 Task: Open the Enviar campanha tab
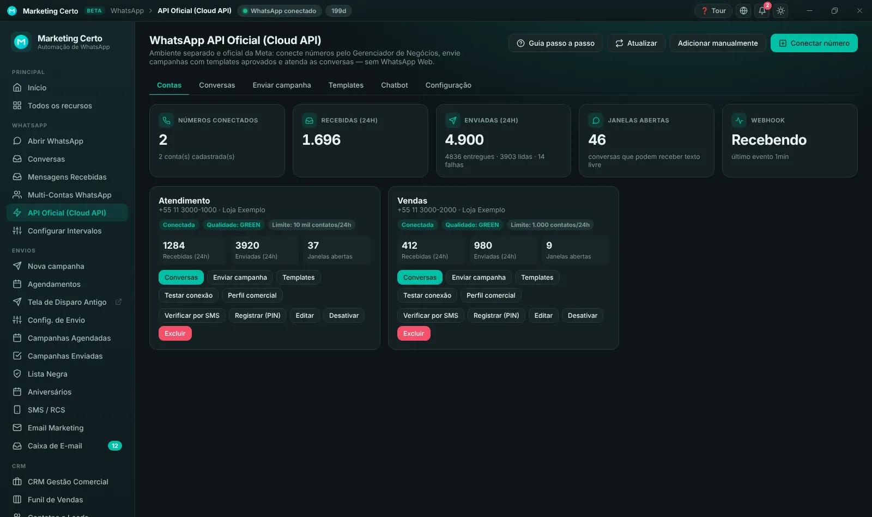(282, 85)
